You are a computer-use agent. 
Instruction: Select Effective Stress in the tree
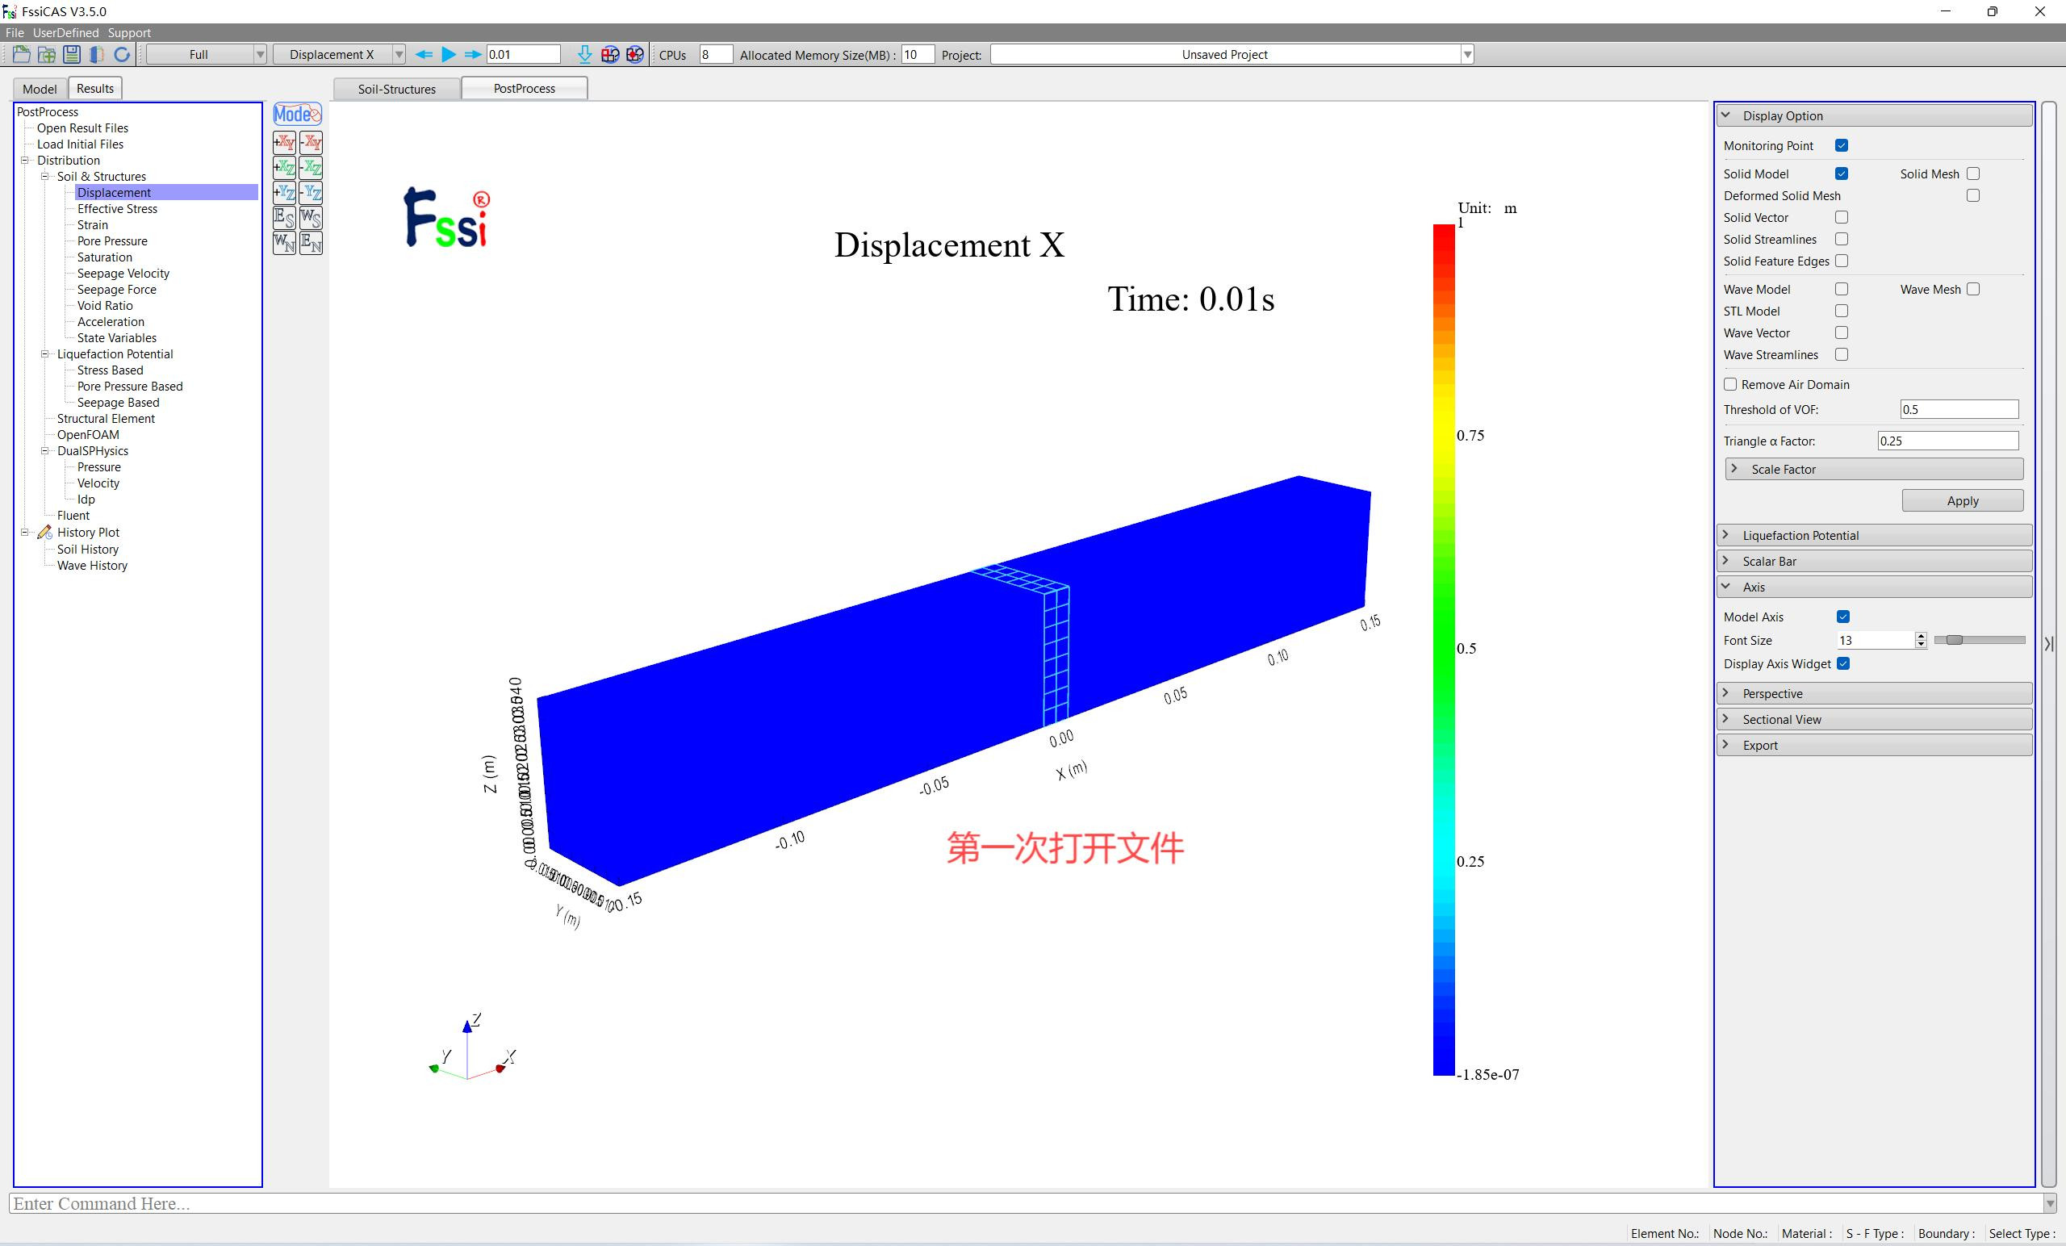pyautogui.click(x=117, y=209)
